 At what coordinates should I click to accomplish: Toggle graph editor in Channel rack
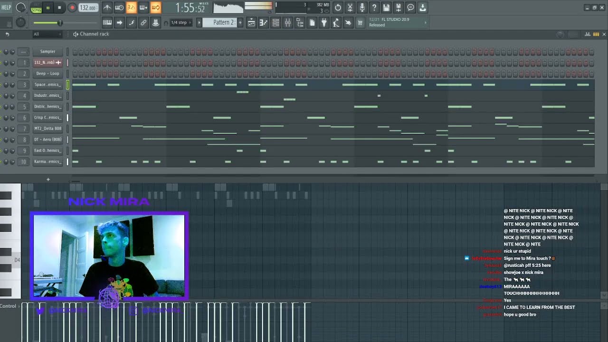coord(588,34)
